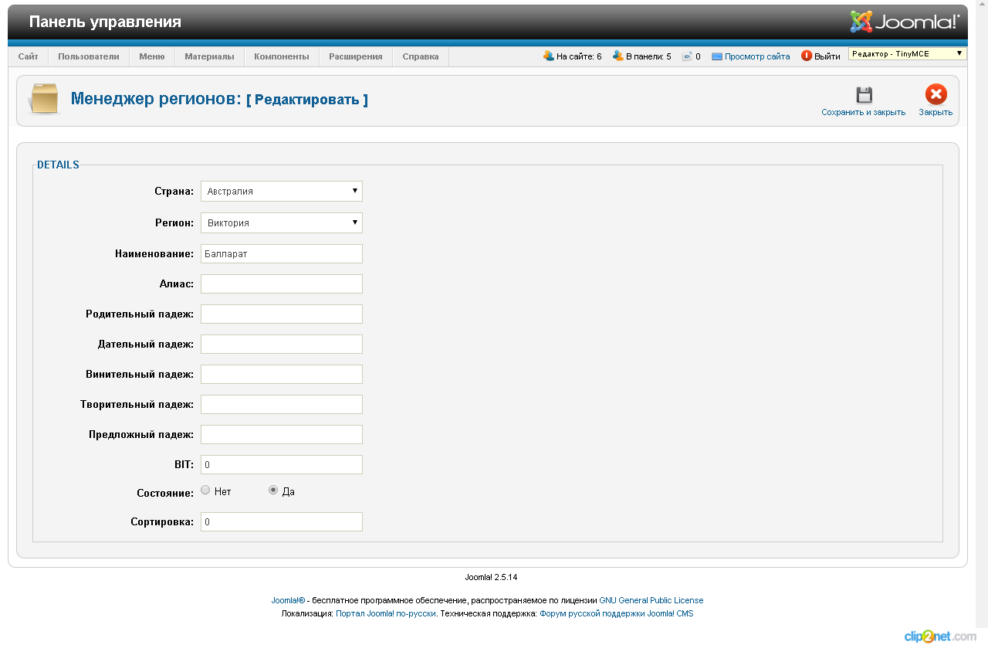Focus the Родительный падеж input field
The image size is (988, 645).
point(282,314)
